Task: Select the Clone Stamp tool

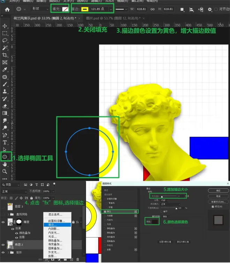Action: tap(5, 91)
